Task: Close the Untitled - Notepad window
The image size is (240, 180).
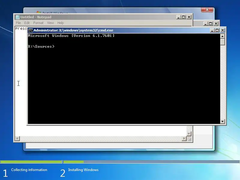Action: (189, 17)
